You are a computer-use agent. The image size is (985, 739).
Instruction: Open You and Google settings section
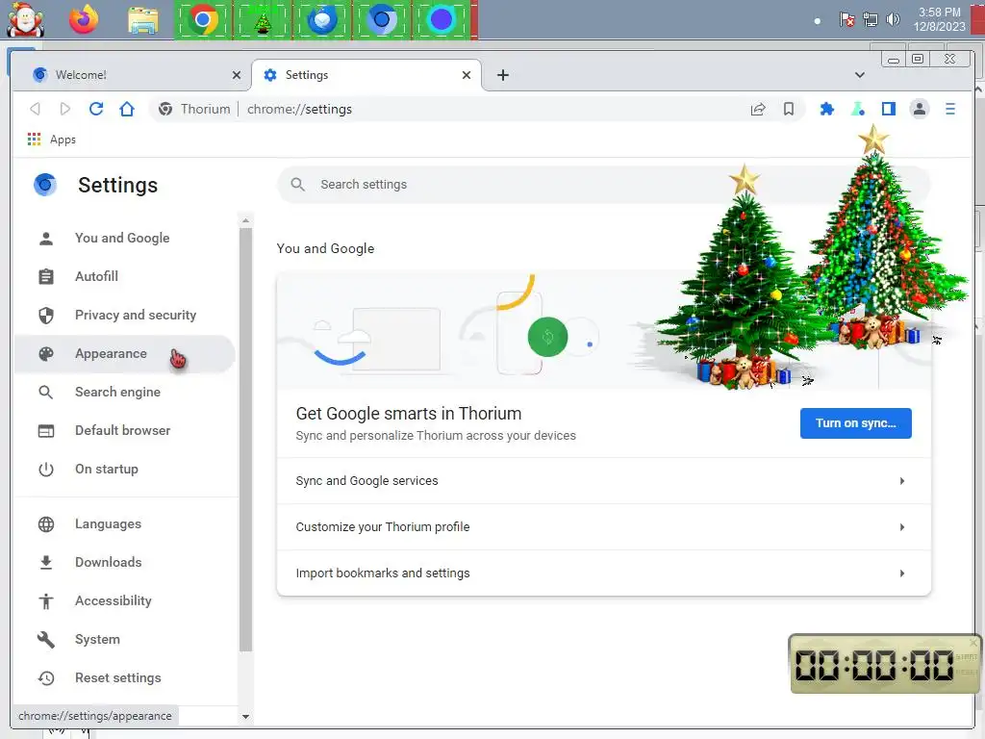click(x=125, y=239)
